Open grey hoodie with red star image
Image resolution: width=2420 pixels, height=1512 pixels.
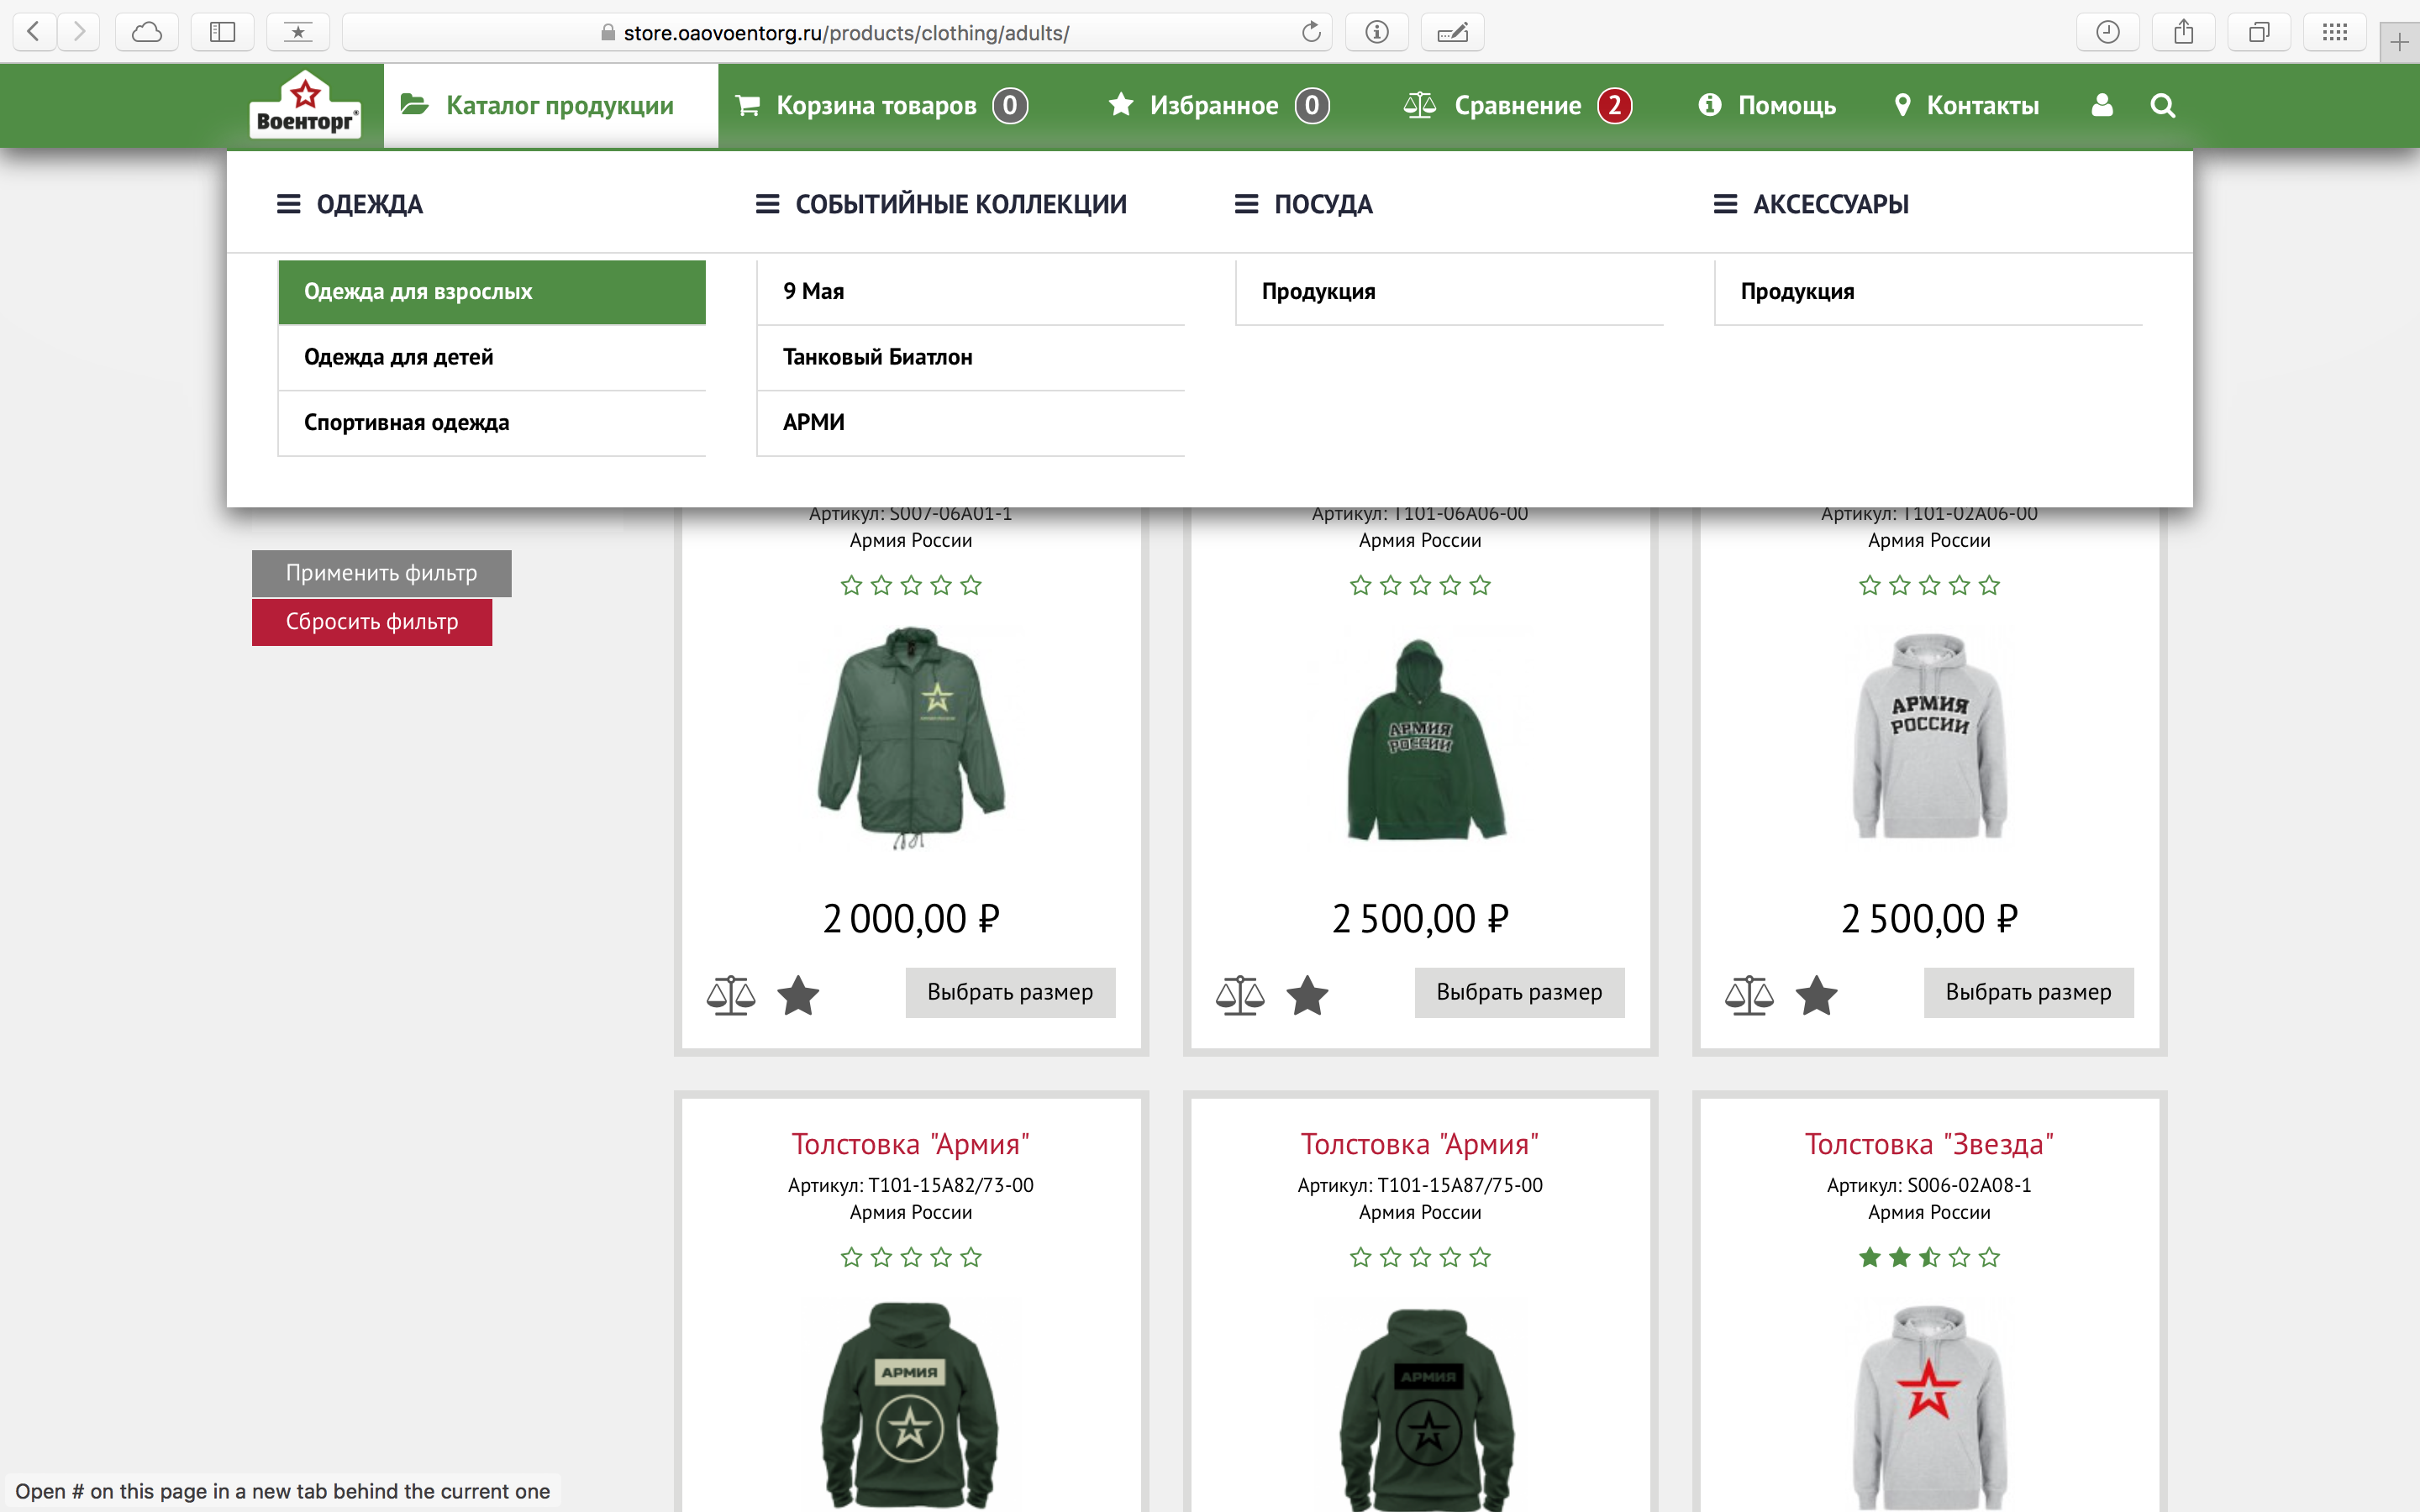pos(1930,1407)
